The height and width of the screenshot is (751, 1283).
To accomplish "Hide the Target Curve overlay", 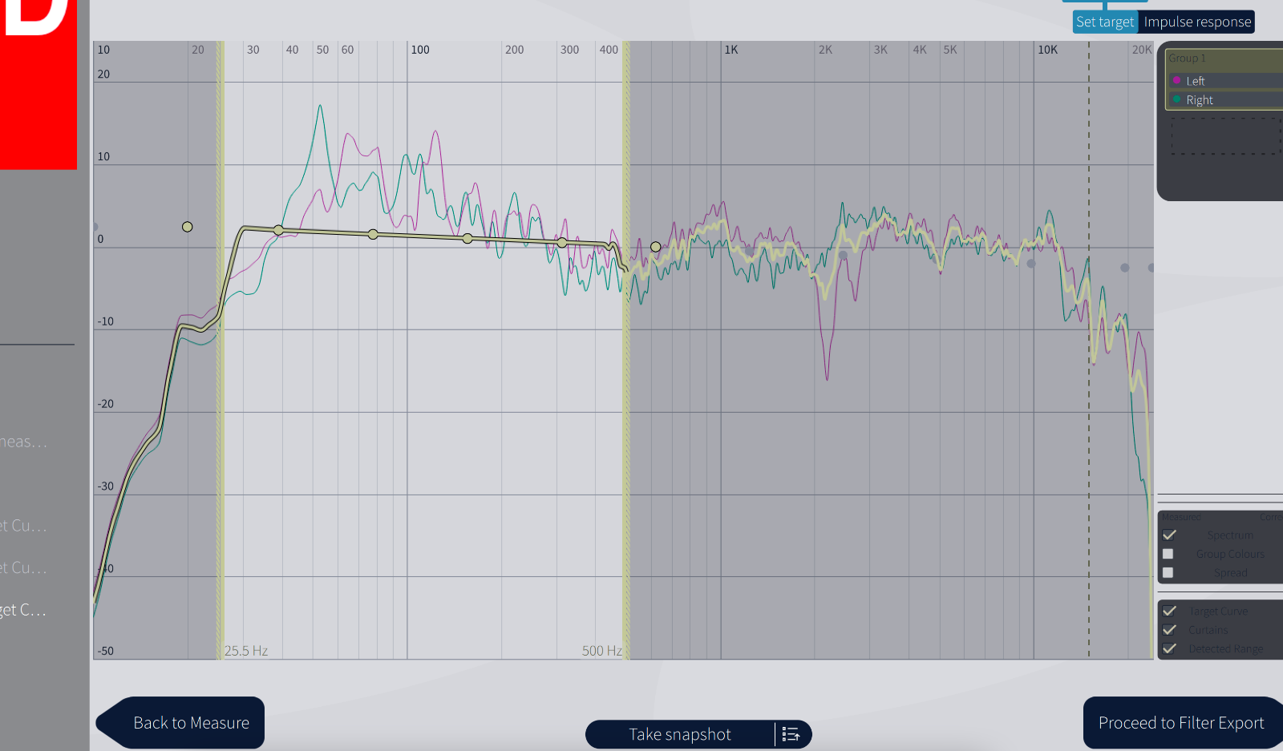I will point(1169,611).
